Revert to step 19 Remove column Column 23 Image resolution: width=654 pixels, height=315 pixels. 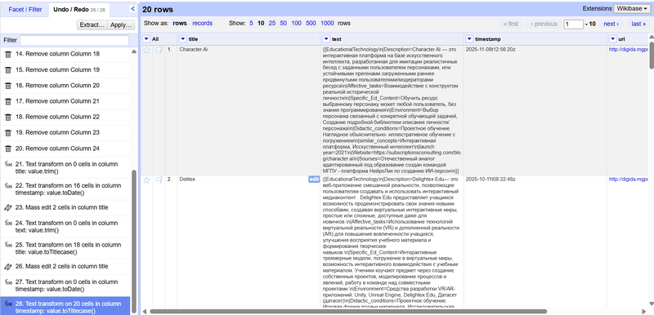pos(65,133)
